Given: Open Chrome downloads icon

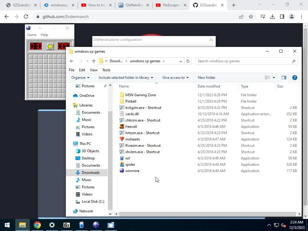Looking at the screenshot, I should [272, 17].
